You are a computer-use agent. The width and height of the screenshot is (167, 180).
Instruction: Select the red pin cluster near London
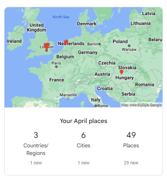(46, 46)
